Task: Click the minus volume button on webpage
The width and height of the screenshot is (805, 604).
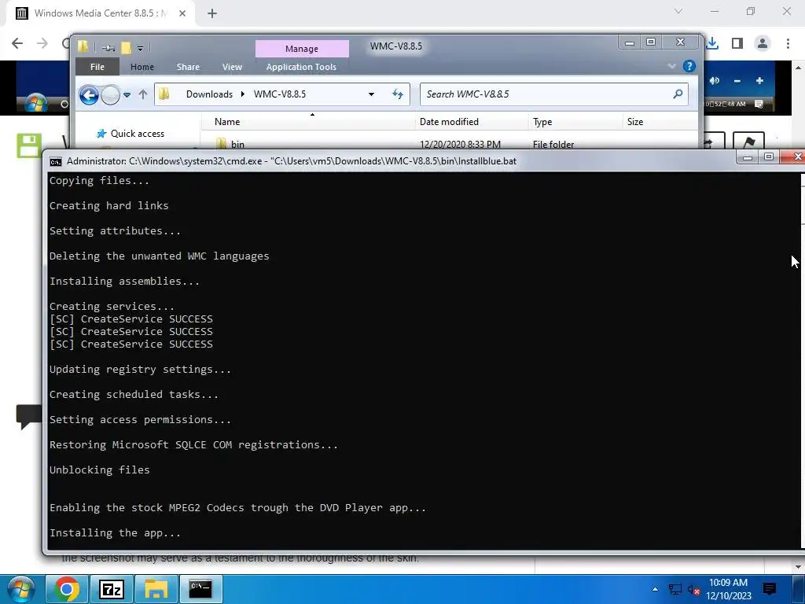Action: (737, 81)
